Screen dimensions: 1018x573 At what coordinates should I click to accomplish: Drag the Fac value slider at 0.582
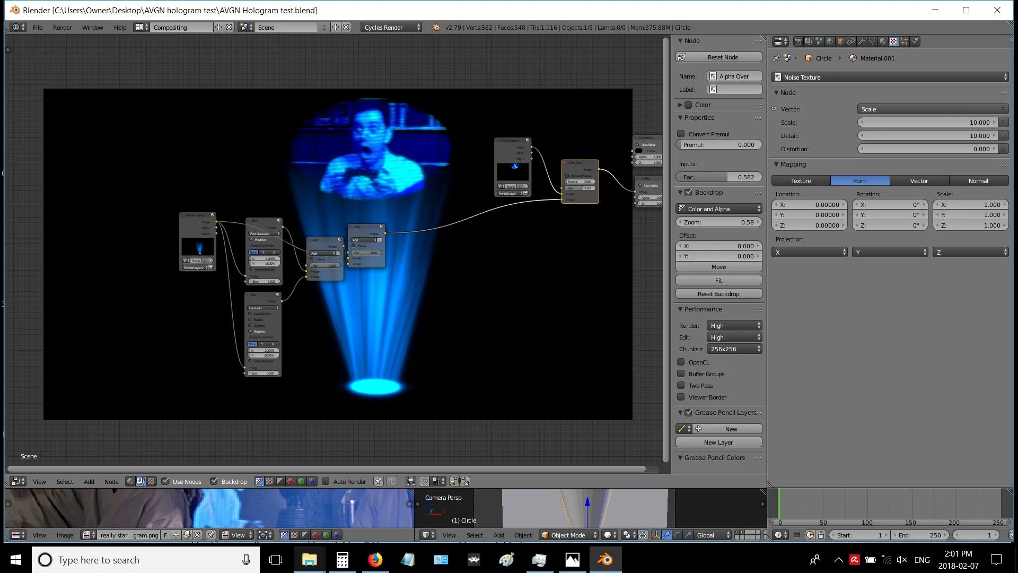(719, 176)
